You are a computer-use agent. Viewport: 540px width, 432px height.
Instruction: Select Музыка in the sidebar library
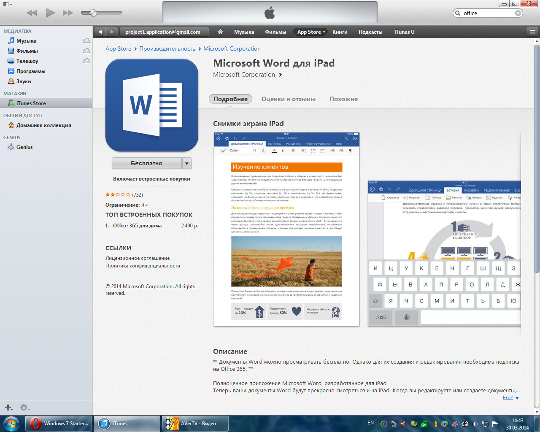click(26, 41)
